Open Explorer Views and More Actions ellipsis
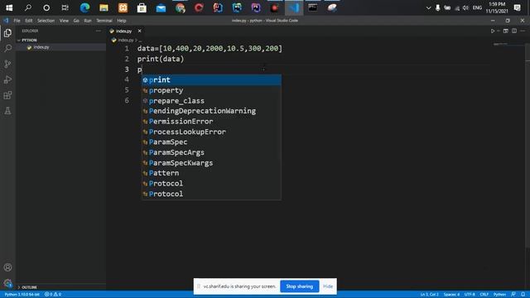The width and height of the screenshot is (530, 298). [x=99, y=31]
